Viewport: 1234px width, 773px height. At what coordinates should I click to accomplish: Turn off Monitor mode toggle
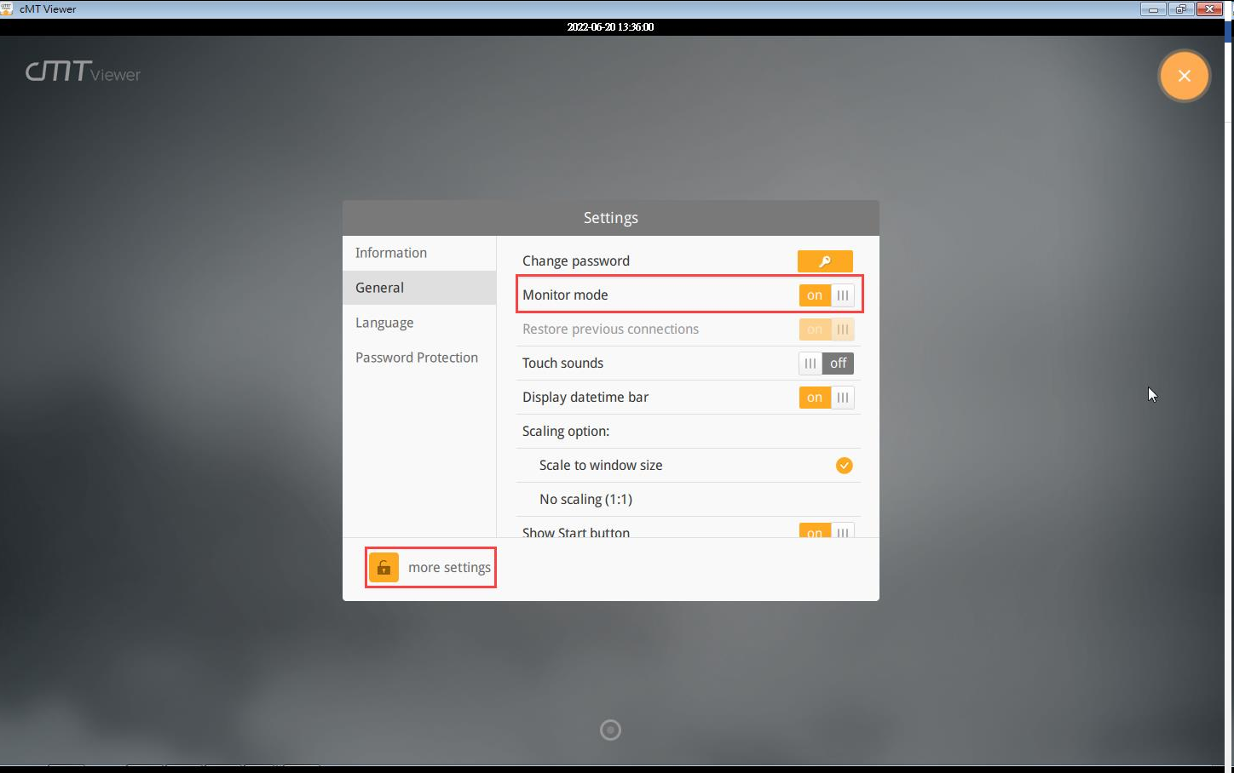click(x=827, y=295)
